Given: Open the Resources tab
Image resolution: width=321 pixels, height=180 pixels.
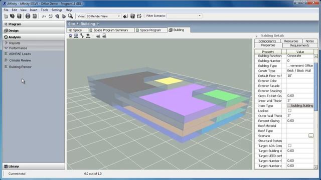Looking at the screenshot, I should (x=291, y=41).
